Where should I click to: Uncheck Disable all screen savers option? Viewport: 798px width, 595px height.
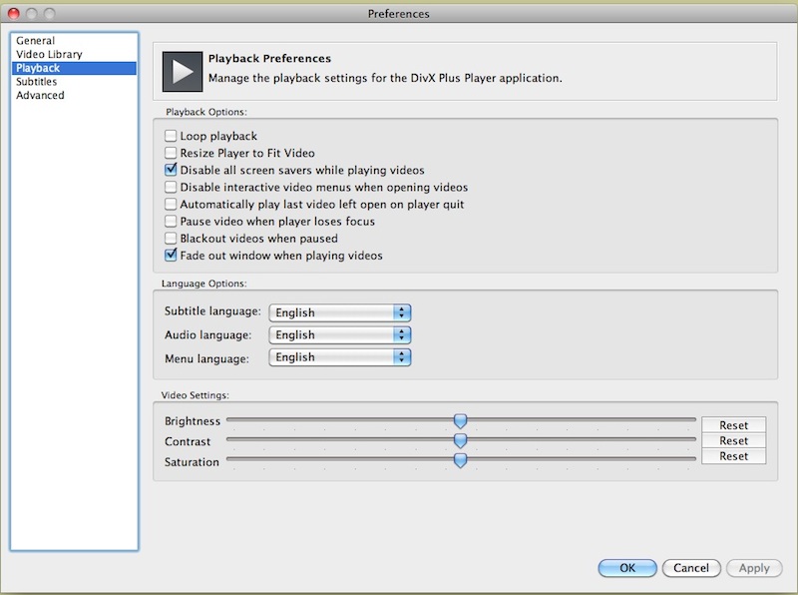click(172, 170)
